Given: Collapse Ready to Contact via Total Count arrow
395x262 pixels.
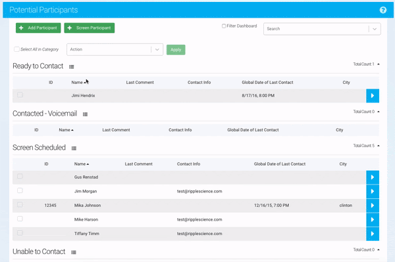Looking at the screenshot, I should click(x=379, y=64).
